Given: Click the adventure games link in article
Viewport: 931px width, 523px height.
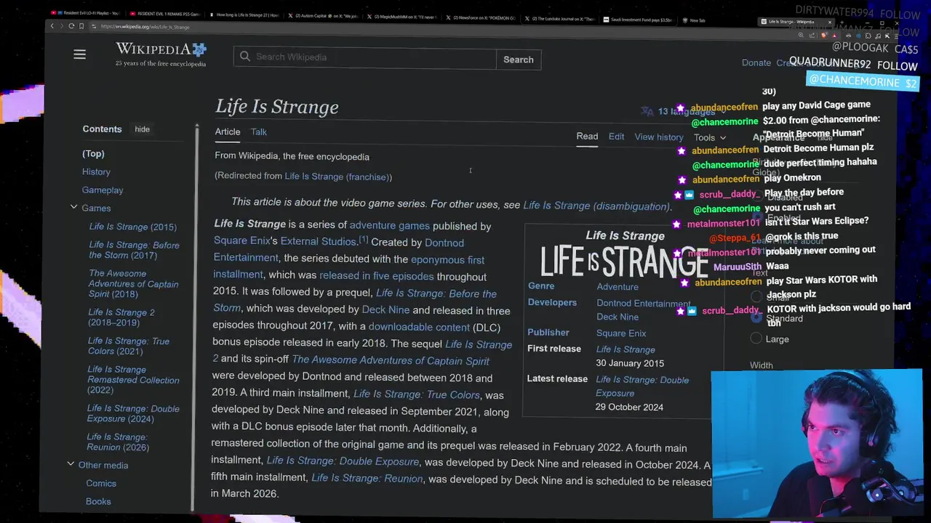Looking at the screenshot, I should pos(389,226).
